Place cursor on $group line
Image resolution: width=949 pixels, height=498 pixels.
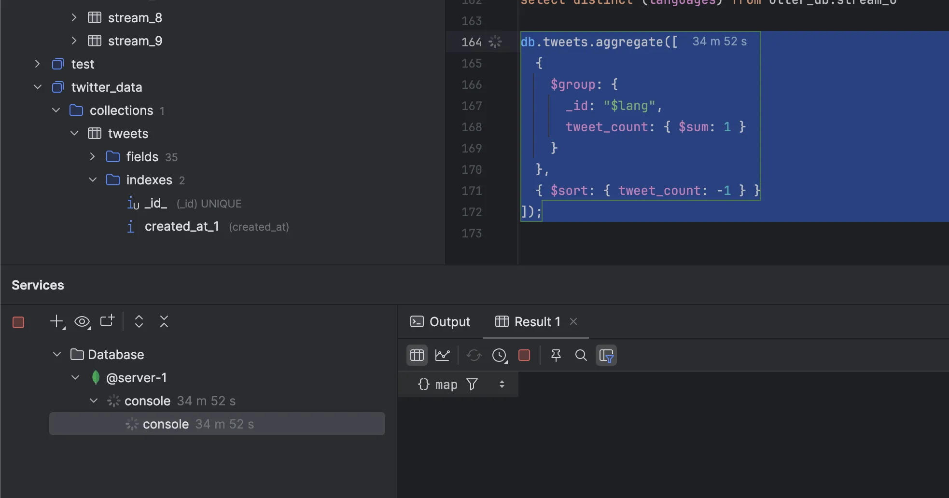click(x=584, y=84)
